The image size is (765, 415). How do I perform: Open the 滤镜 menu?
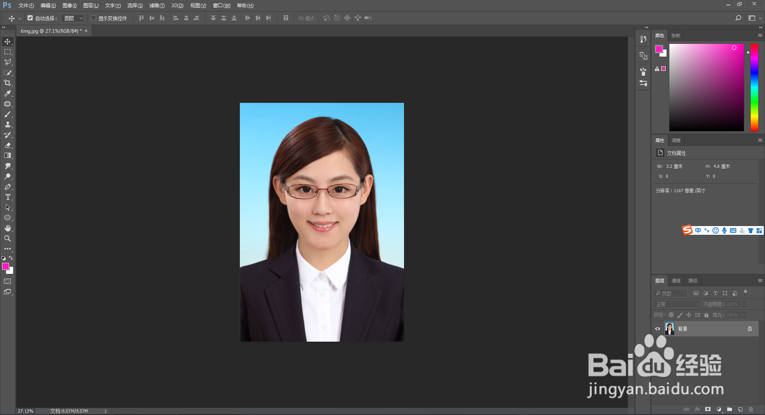(x=157, y=6)
